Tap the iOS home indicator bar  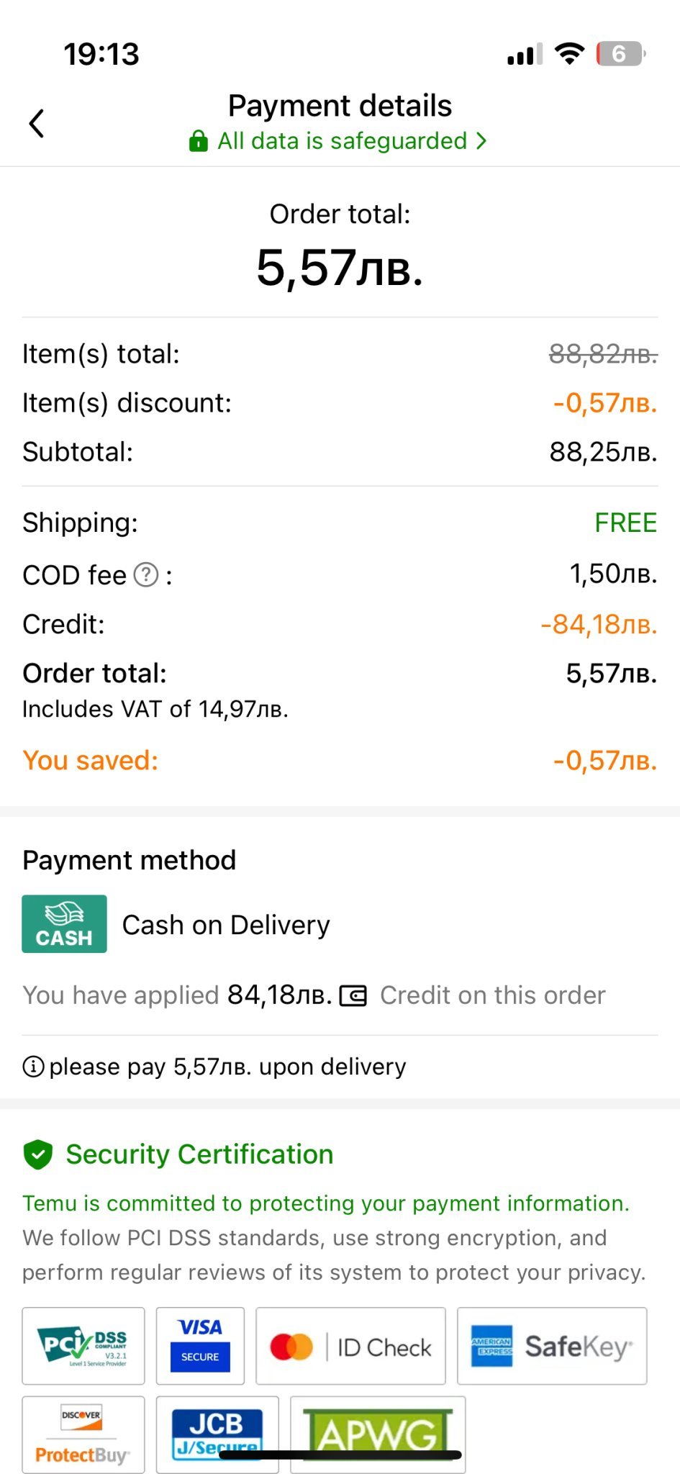(x=340, y=1455)
